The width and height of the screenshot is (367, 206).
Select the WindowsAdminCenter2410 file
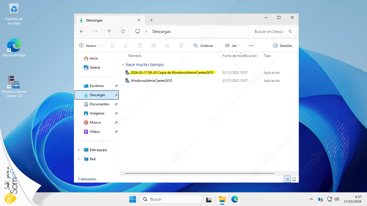(x=151, y=81)
